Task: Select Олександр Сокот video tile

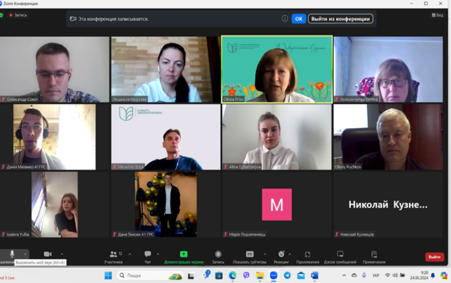Action: pos(55,69)
